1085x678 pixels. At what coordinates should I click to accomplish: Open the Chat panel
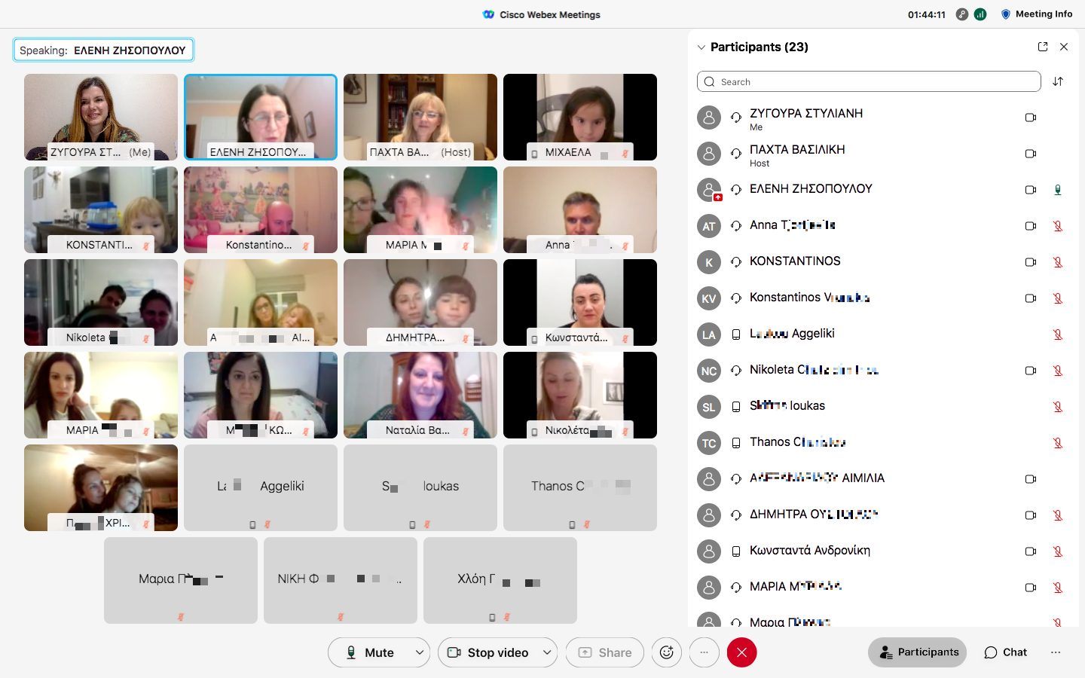[x=1006, y=652]
